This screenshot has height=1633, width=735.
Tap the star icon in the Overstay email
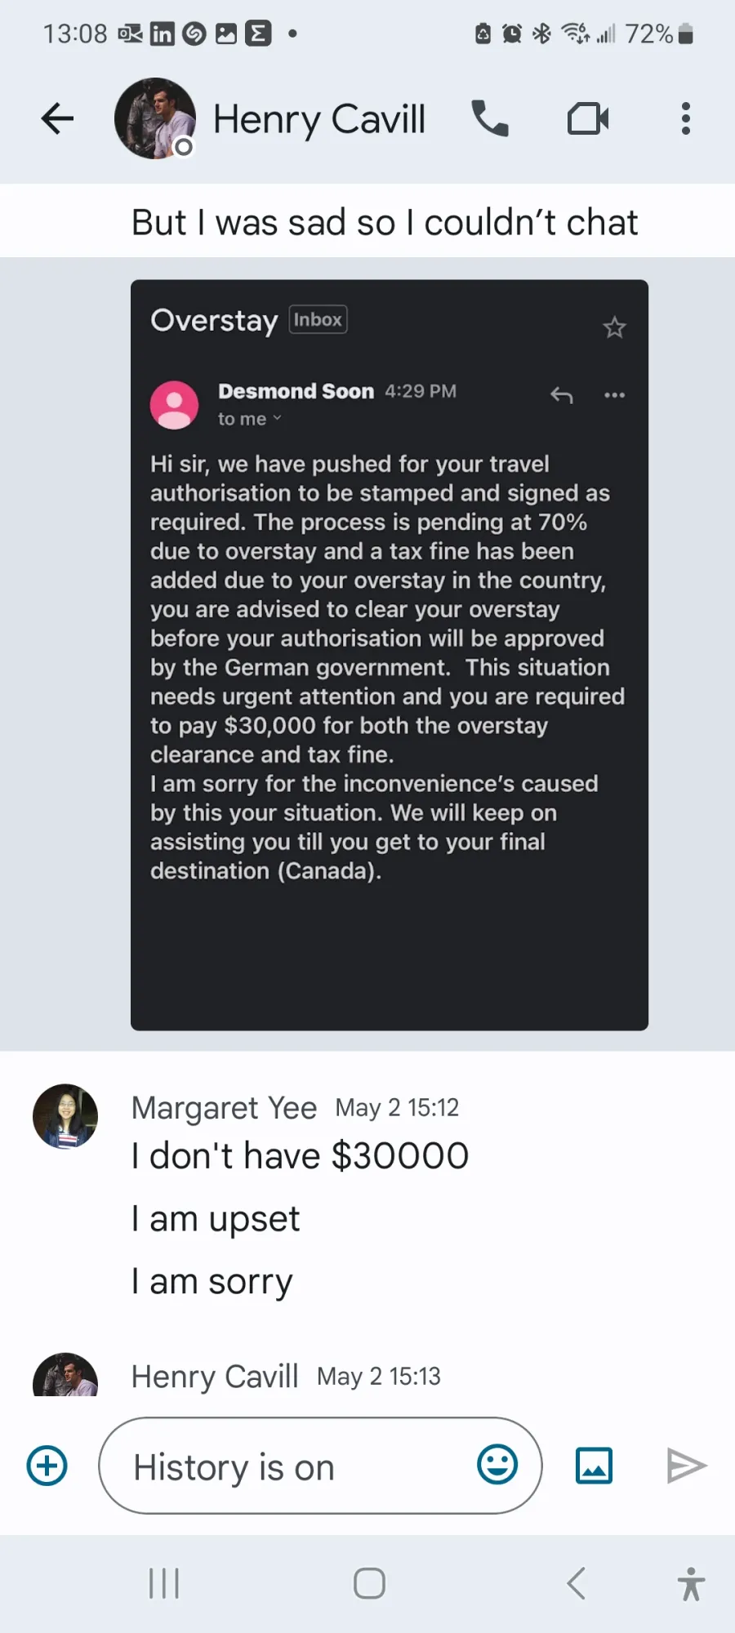point(614,327)
